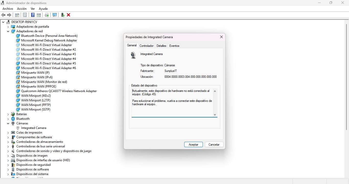349x184 pixels.
Task: Collapse the Cámaras branch
Action: pos(8,123)
